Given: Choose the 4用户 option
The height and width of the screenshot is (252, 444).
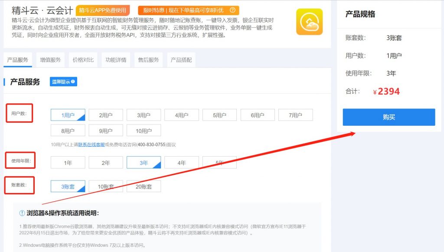Looking at the screenshot, I should tap(182, 115).
